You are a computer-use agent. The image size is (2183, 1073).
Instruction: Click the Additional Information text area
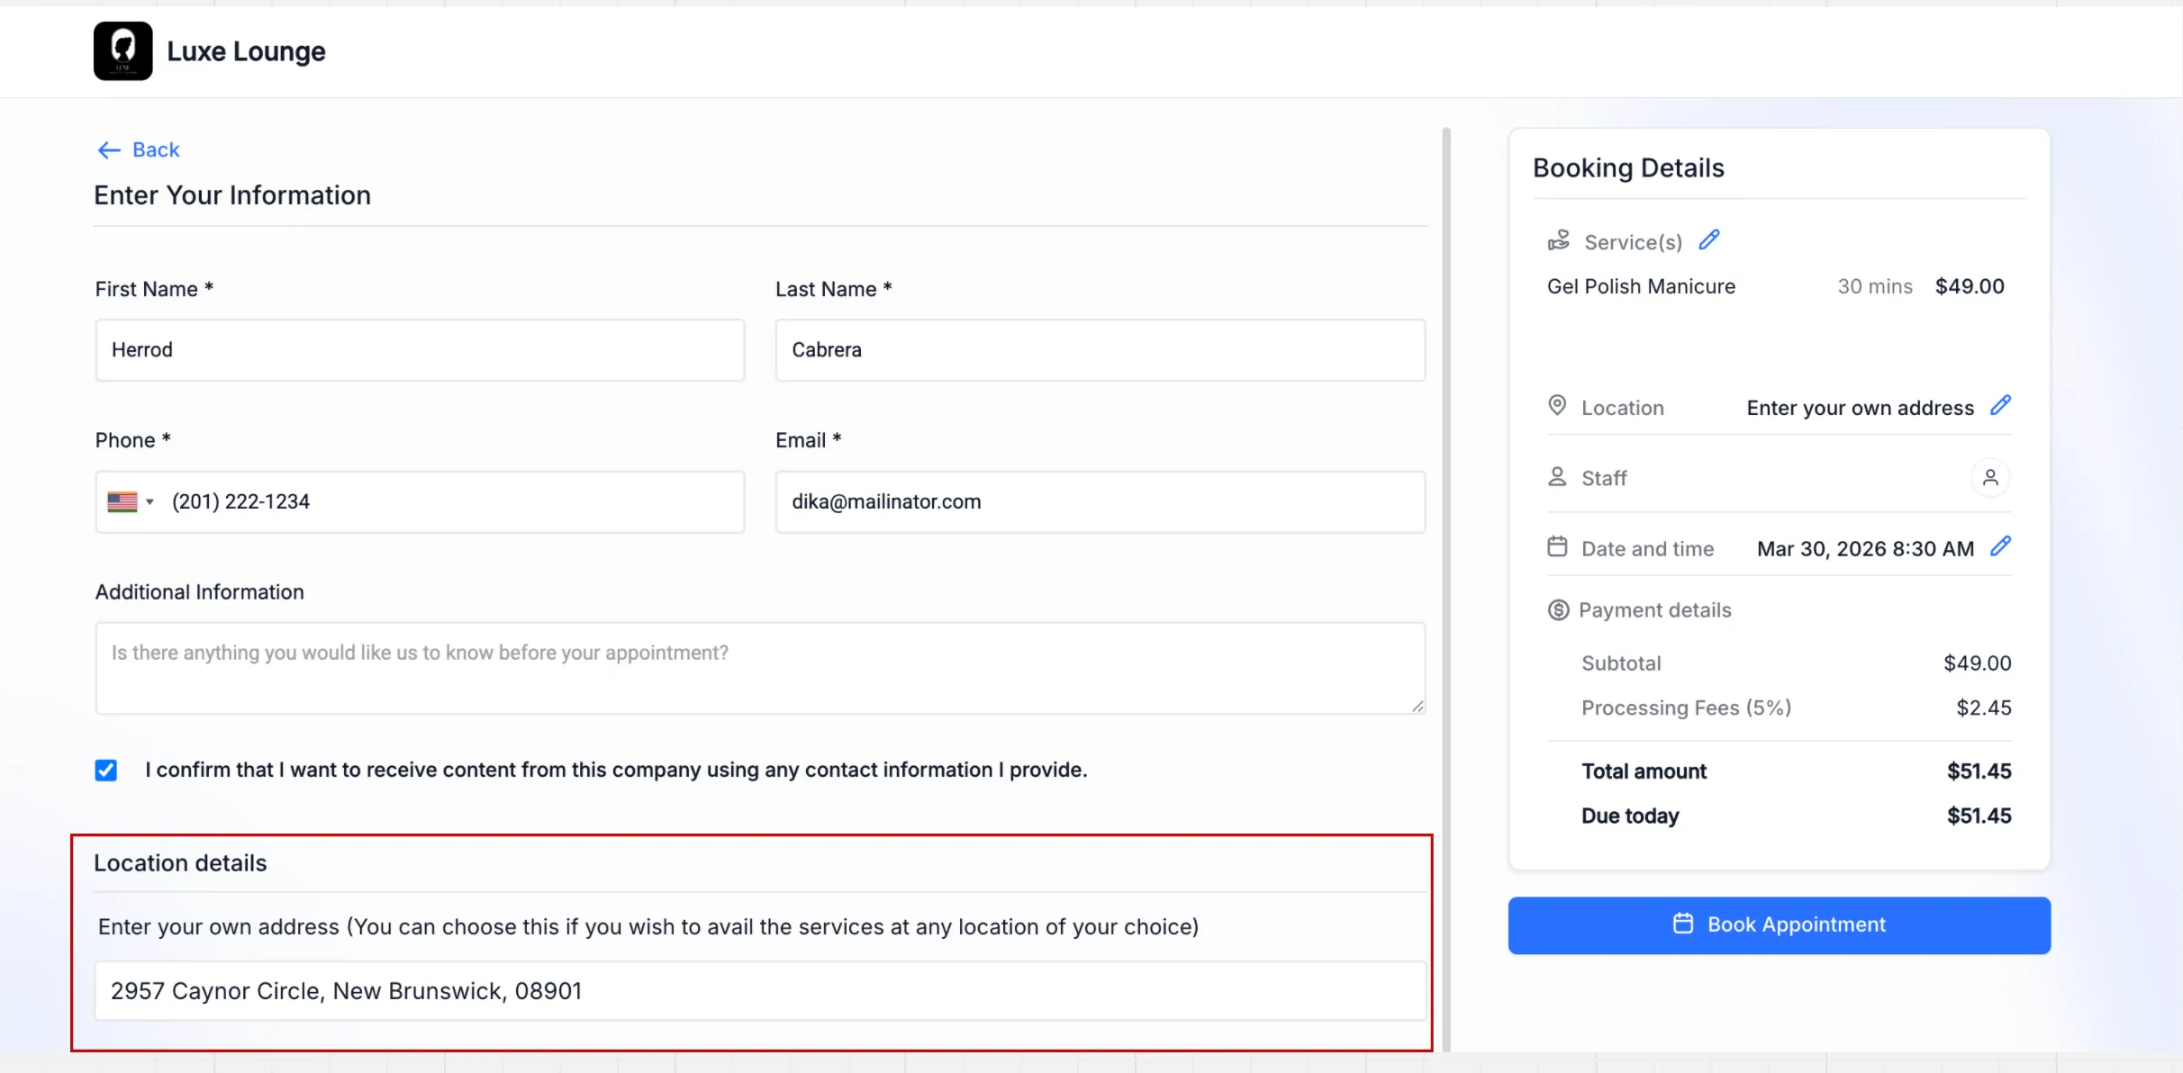tap(759, 668)
